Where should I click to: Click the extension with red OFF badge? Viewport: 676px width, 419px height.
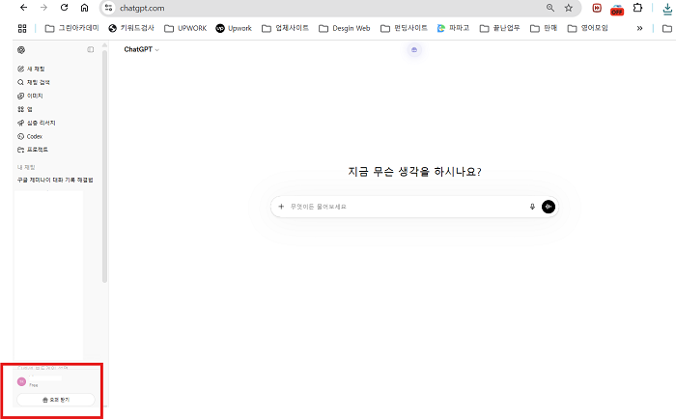point(617,10)
